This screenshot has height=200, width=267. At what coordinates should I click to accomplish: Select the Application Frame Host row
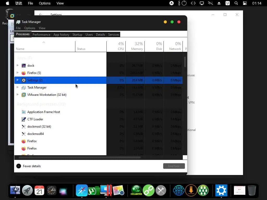click(98, 112)
